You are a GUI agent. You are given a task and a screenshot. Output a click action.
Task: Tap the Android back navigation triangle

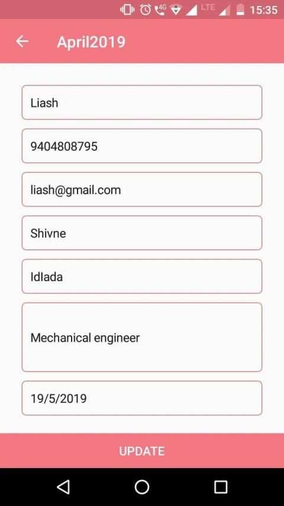(63, 486)
